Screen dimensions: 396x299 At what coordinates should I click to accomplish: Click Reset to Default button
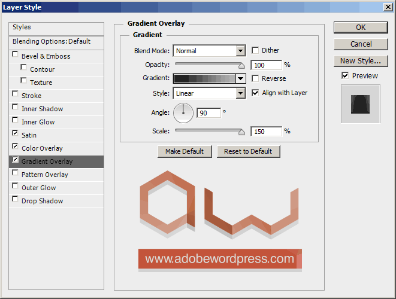click(248, 151)
